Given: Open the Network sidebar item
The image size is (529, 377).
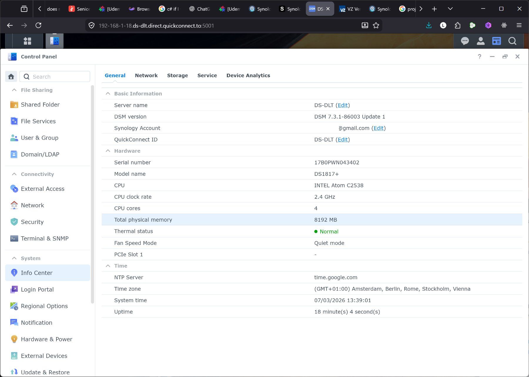Looking at the screenshot, I should coord(48,205).
